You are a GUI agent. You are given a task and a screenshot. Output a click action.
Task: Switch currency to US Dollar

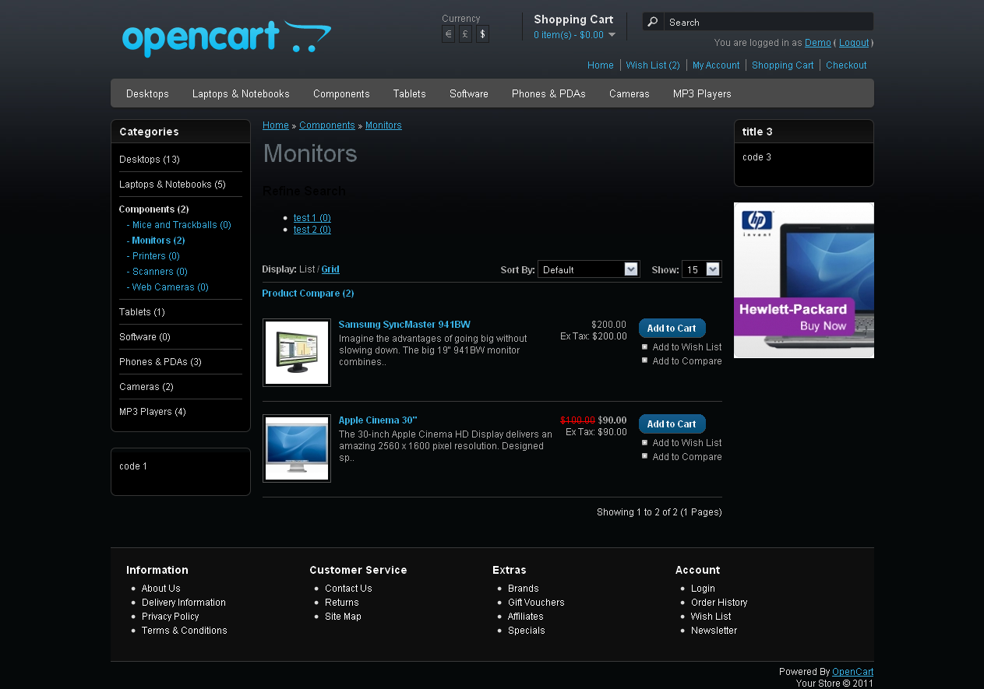click(x=482, y=34)
